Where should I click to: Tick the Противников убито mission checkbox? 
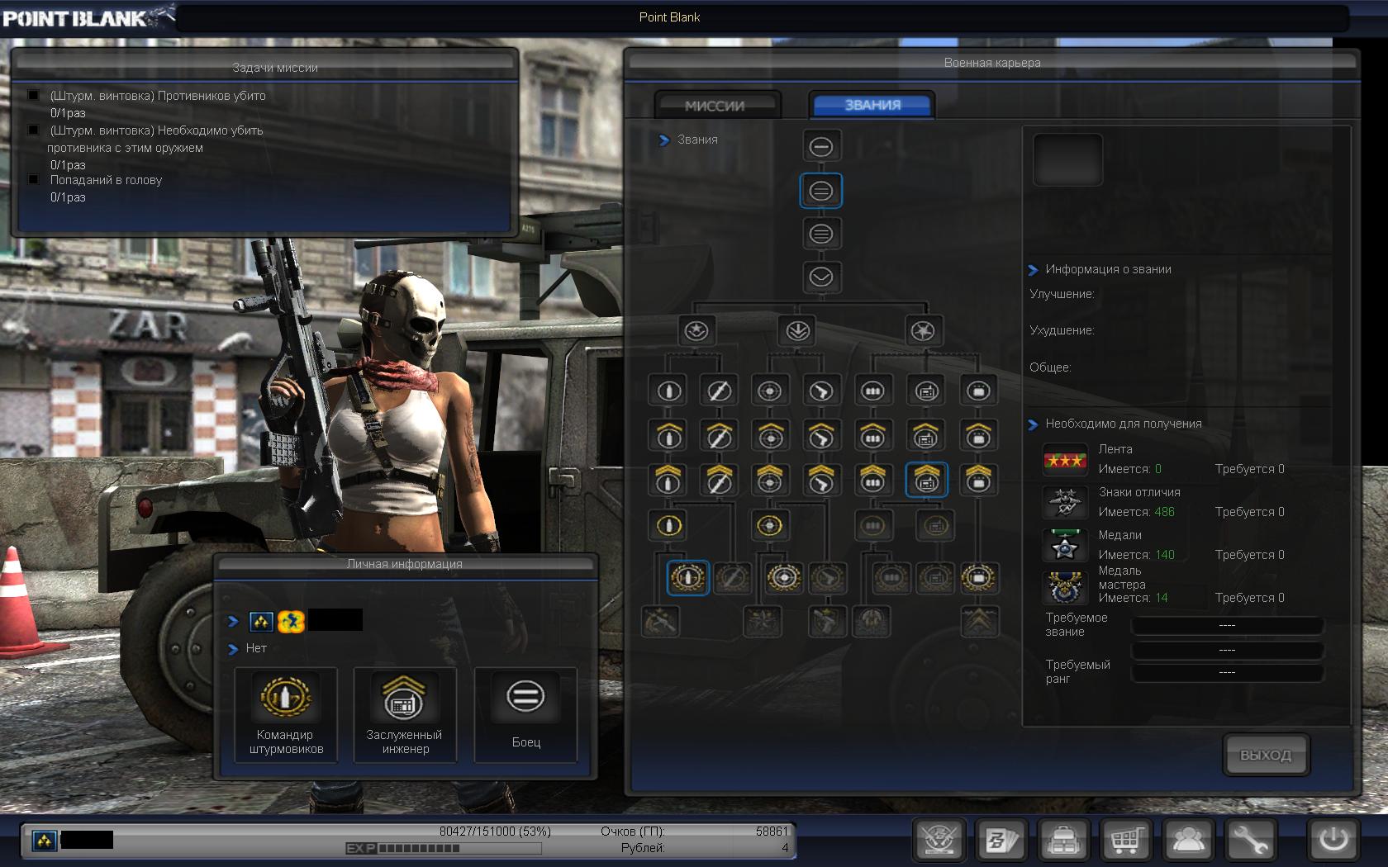pos(34,95)
